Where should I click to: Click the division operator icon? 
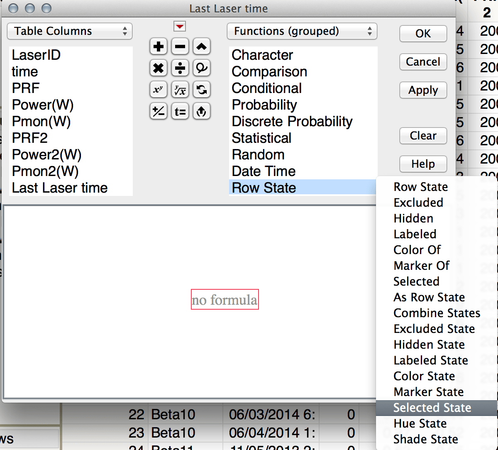(x=180, y=68)
